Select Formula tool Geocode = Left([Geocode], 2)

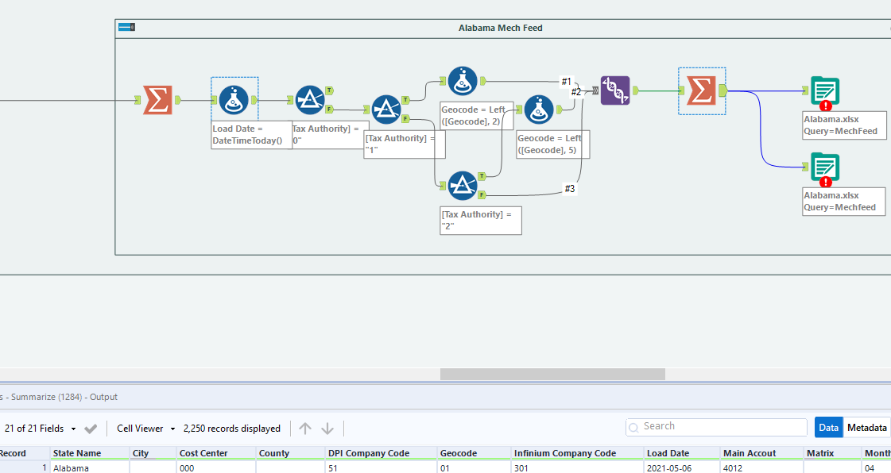tap(462, 81)
